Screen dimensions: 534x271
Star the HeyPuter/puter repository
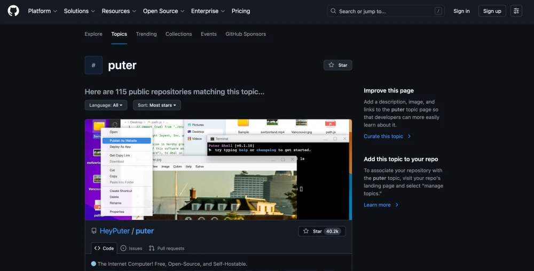pyautogui.click(x=322, y=231)
